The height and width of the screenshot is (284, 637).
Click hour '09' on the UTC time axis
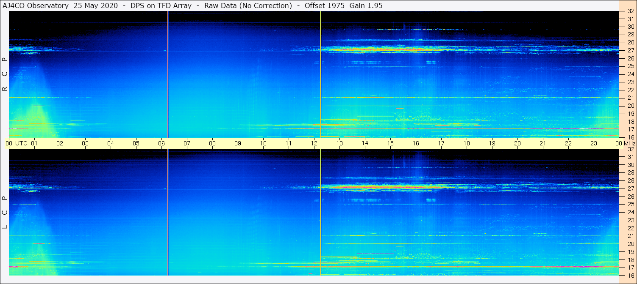(238, 143)
